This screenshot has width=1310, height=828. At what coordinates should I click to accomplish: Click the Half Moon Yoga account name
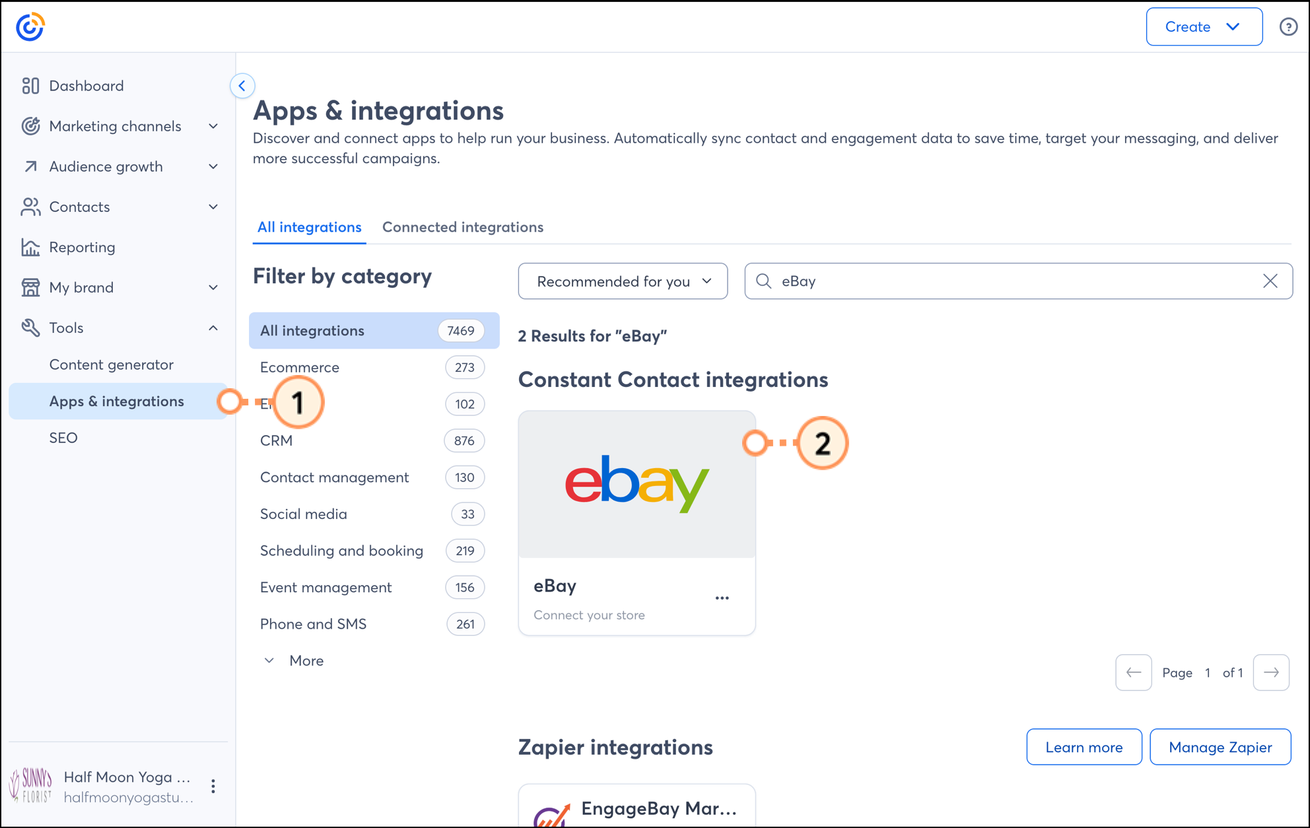click(x=127, y=777)
